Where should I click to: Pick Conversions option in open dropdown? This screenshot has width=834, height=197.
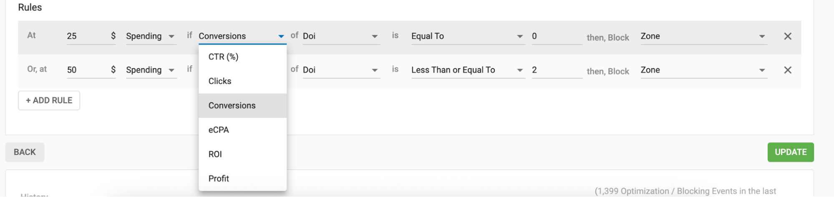click(232, 106)
